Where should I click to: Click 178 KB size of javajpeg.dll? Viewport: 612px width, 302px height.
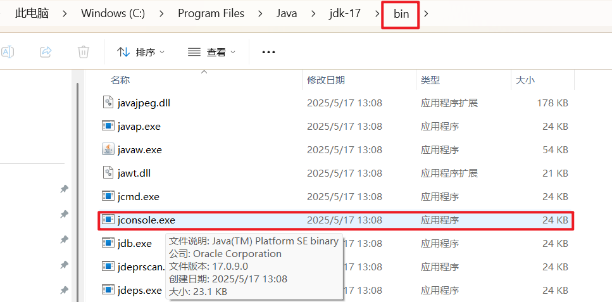pos(552,103)
